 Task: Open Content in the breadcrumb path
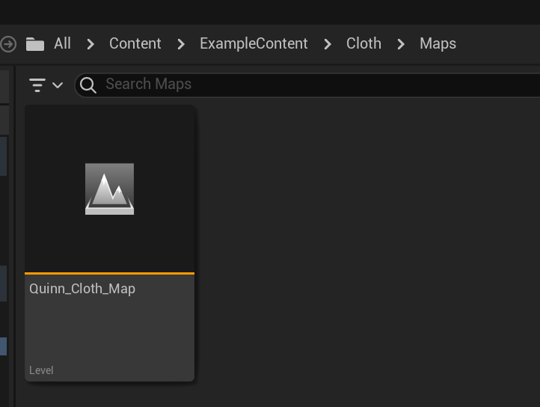[x=135, y=43]
